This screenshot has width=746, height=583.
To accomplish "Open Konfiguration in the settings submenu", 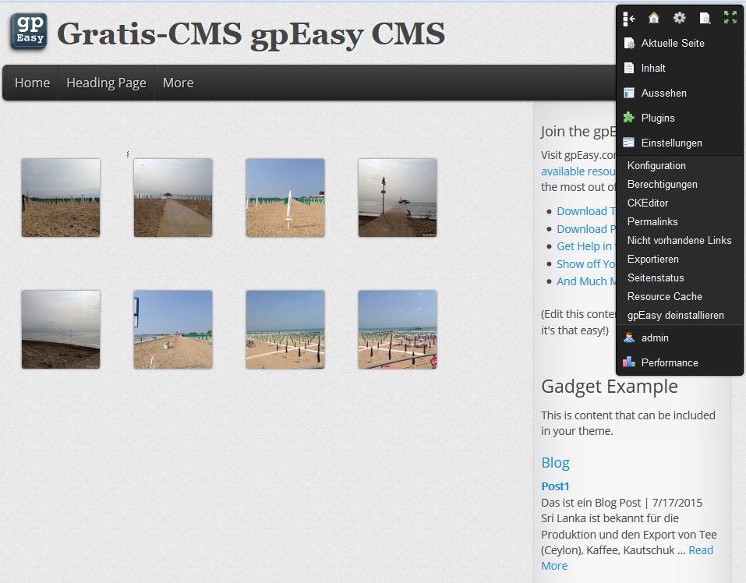I will pos(656,165).
